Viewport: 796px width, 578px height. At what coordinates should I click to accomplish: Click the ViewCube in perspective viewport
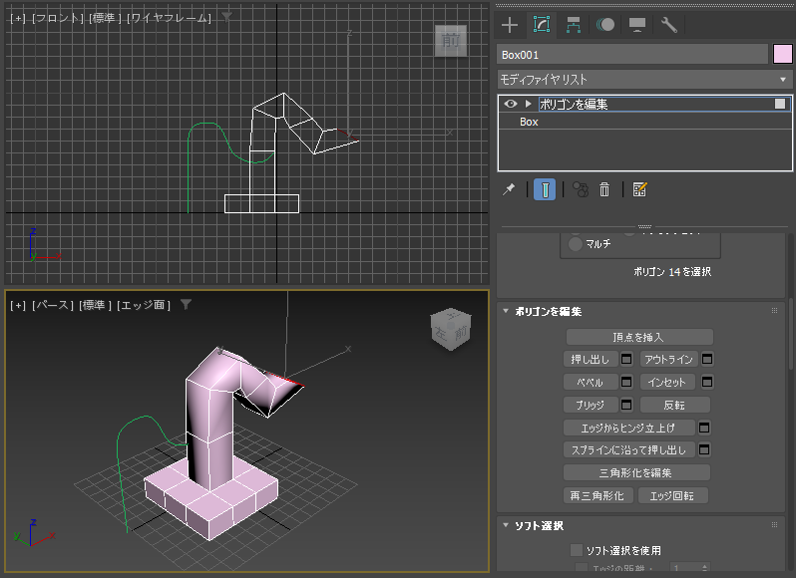(451, 330)
